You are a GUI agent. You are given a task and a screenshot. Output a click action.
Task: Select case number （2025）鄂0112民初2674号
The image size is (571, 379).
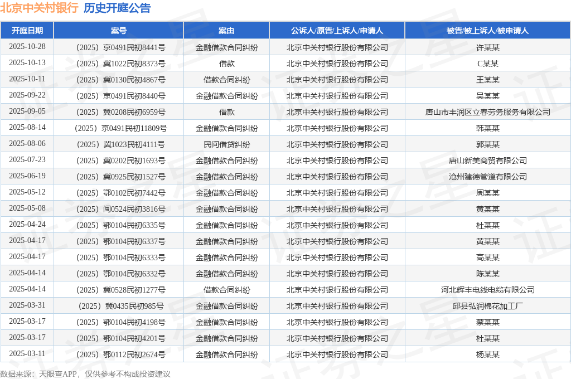[x=119, y=354]
